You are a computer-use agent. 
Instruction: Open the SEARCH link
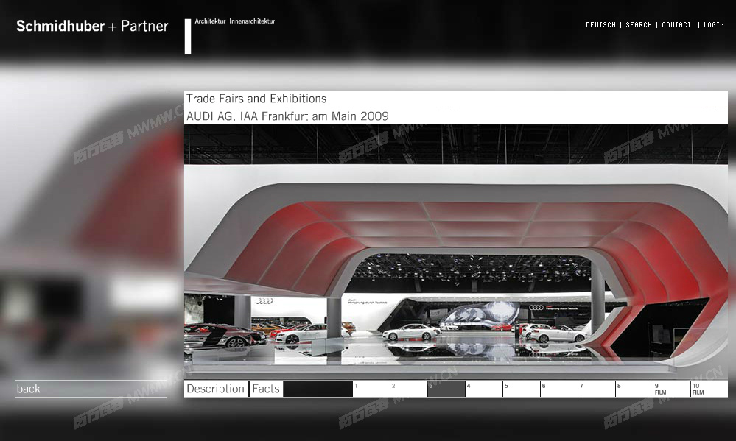click(638, 25)
